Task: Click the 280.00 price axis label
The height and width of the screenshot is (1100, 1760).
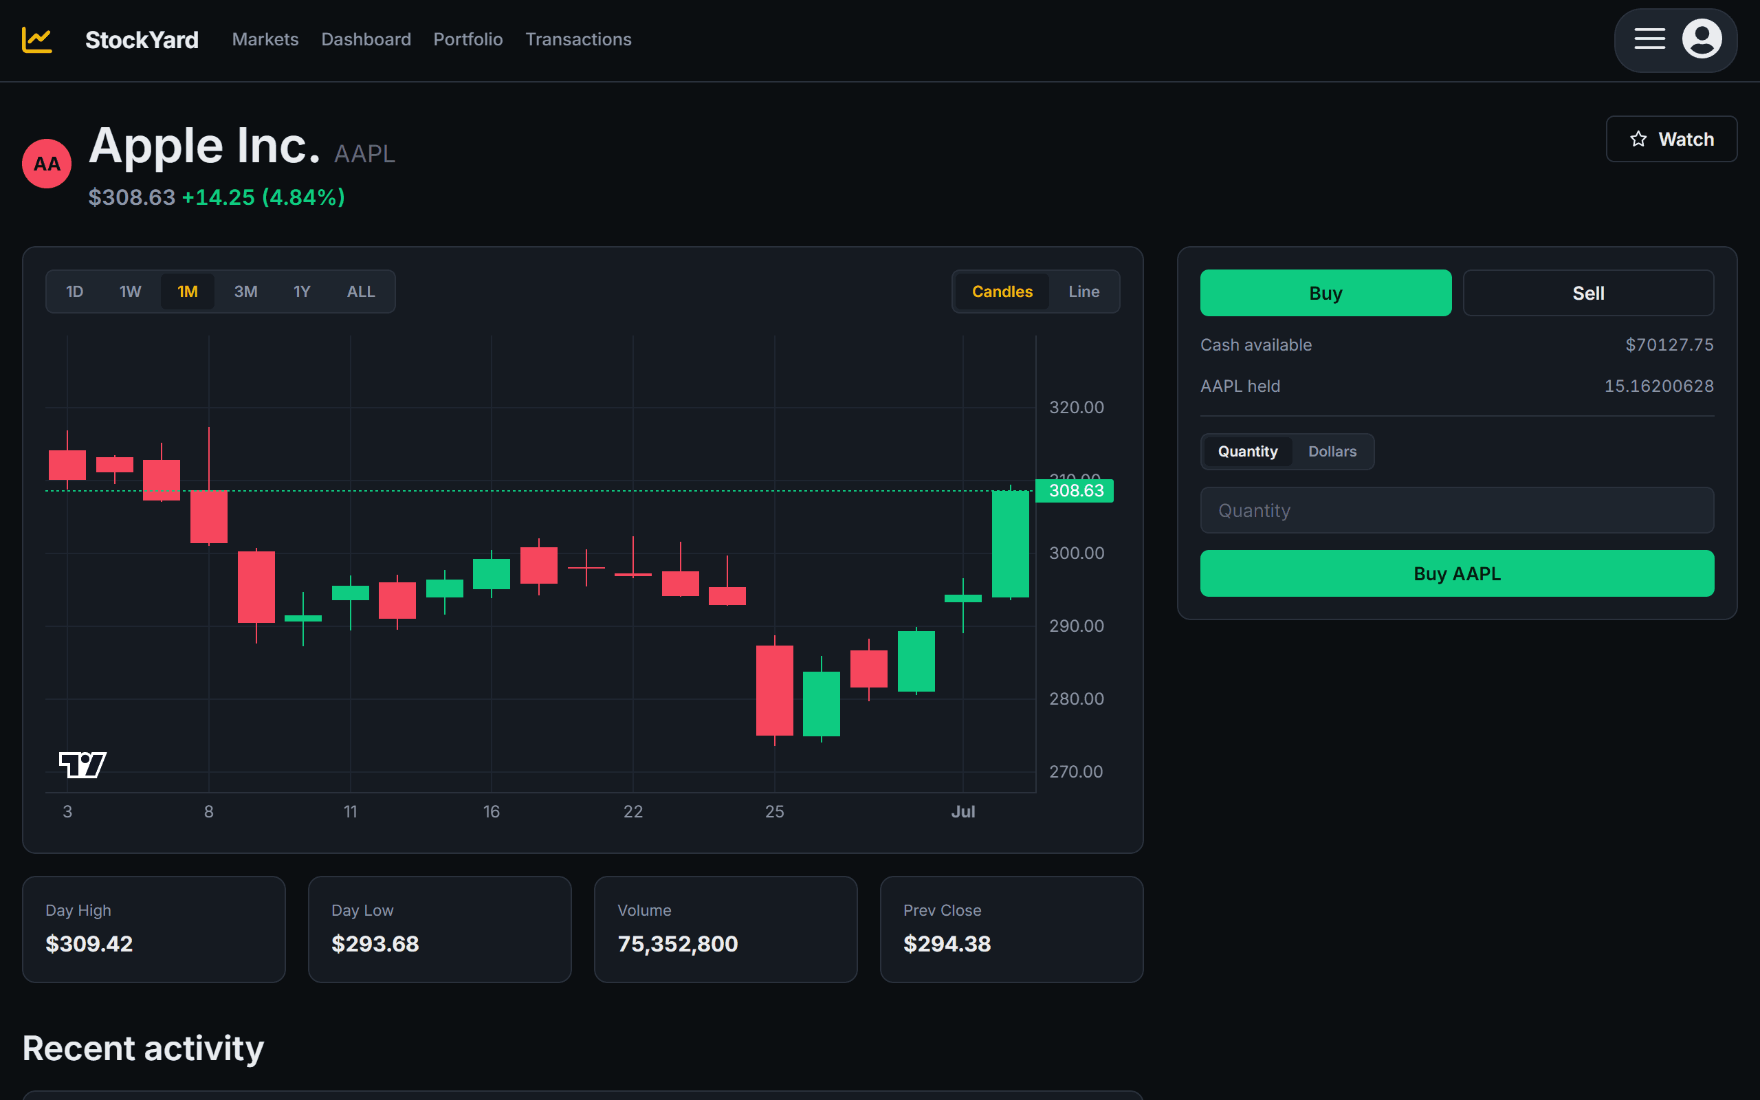Action: pyautogui.click(x=1076, y=698)
